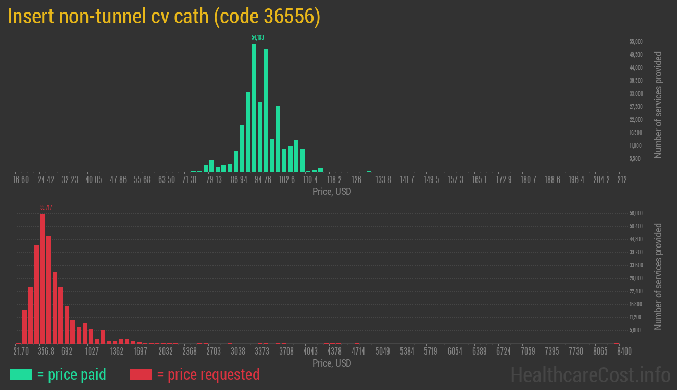Click the green price paid legend swatch
The height and width of the screenshot is (390, 677).
(x=21, y=374)
